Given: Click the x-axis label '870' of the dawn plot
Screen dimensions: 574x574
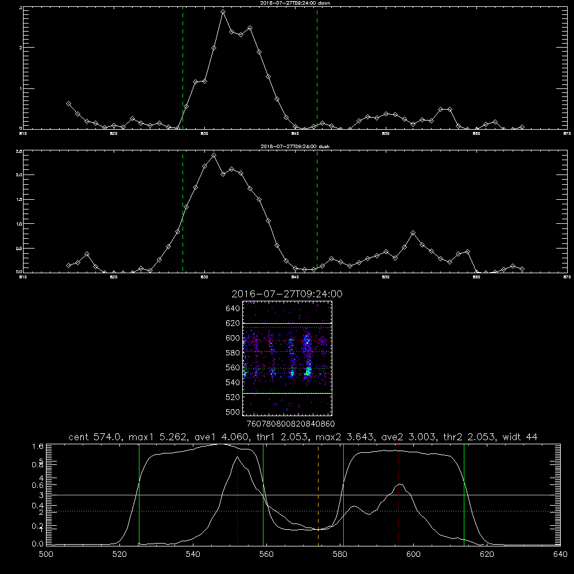Looking at the screenshot, I should coord(567,134).
